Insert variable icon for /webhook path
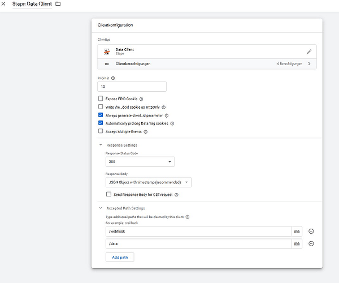 pos(297,231)
